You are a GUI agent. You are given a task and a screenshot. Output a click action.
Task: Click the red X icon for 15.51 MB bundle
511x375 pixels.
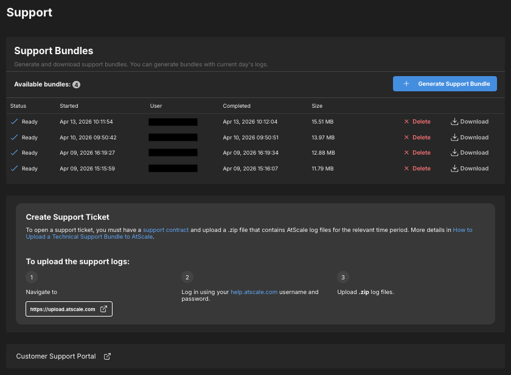(x=406, y=122)
